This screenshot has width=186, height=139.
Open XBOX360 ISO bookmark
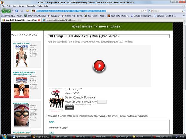pos(12,16)
